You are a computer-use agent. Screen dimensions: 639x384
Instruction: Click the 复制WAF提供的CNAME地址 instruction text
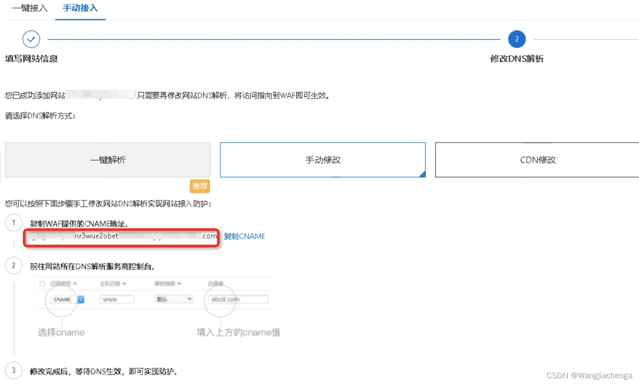click(x=79, y=224)
